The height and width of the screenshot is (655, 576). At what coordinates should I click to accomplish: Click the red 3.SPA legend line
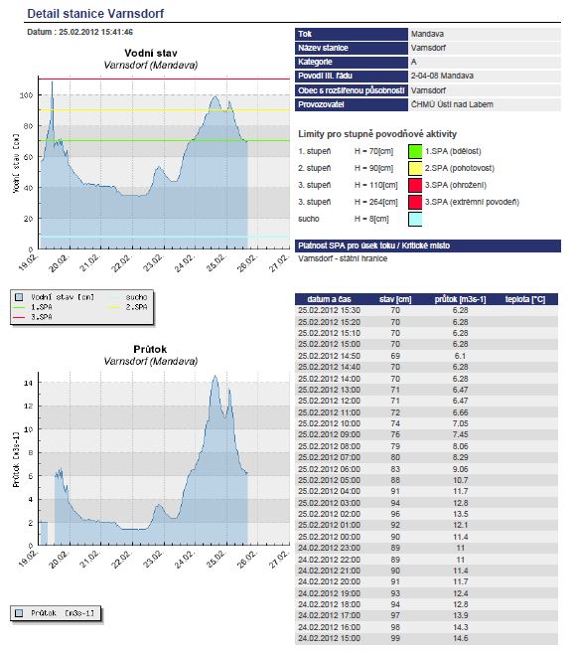click(x=19, y=317)
